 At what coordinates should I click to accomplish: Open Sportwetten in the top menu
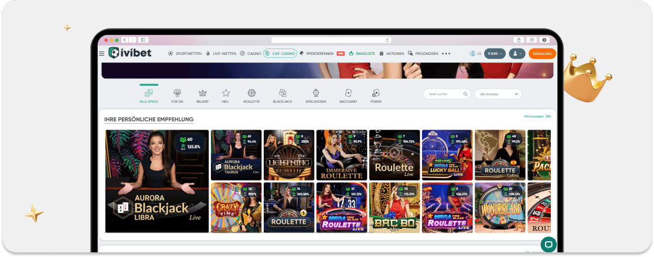(185, 54)
